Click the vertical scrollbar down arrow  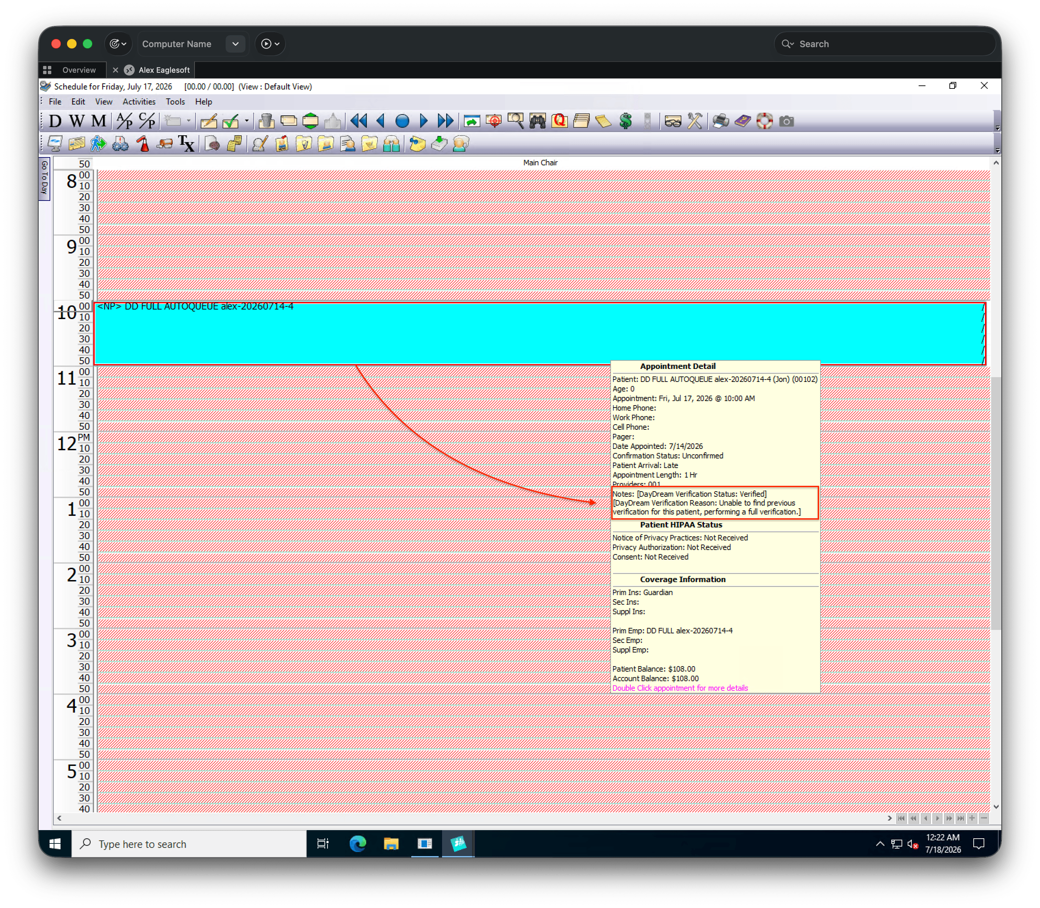[996, 807]
